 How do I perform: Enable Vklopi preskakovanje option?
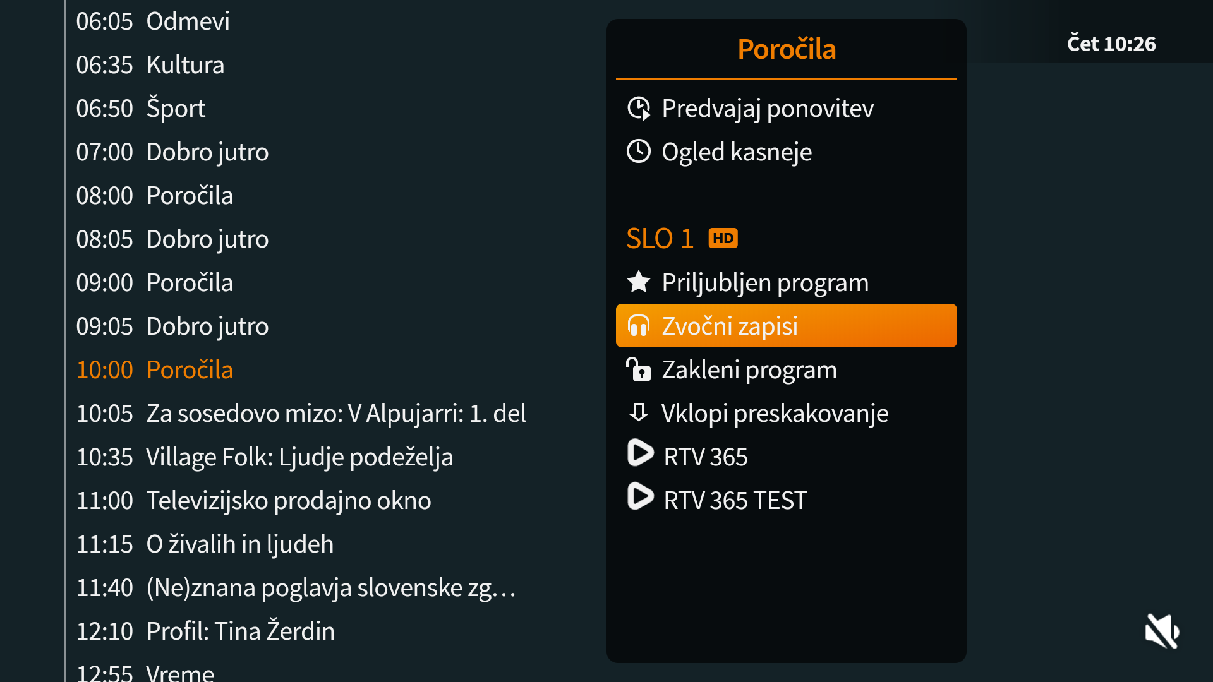[x=775, y=414]
